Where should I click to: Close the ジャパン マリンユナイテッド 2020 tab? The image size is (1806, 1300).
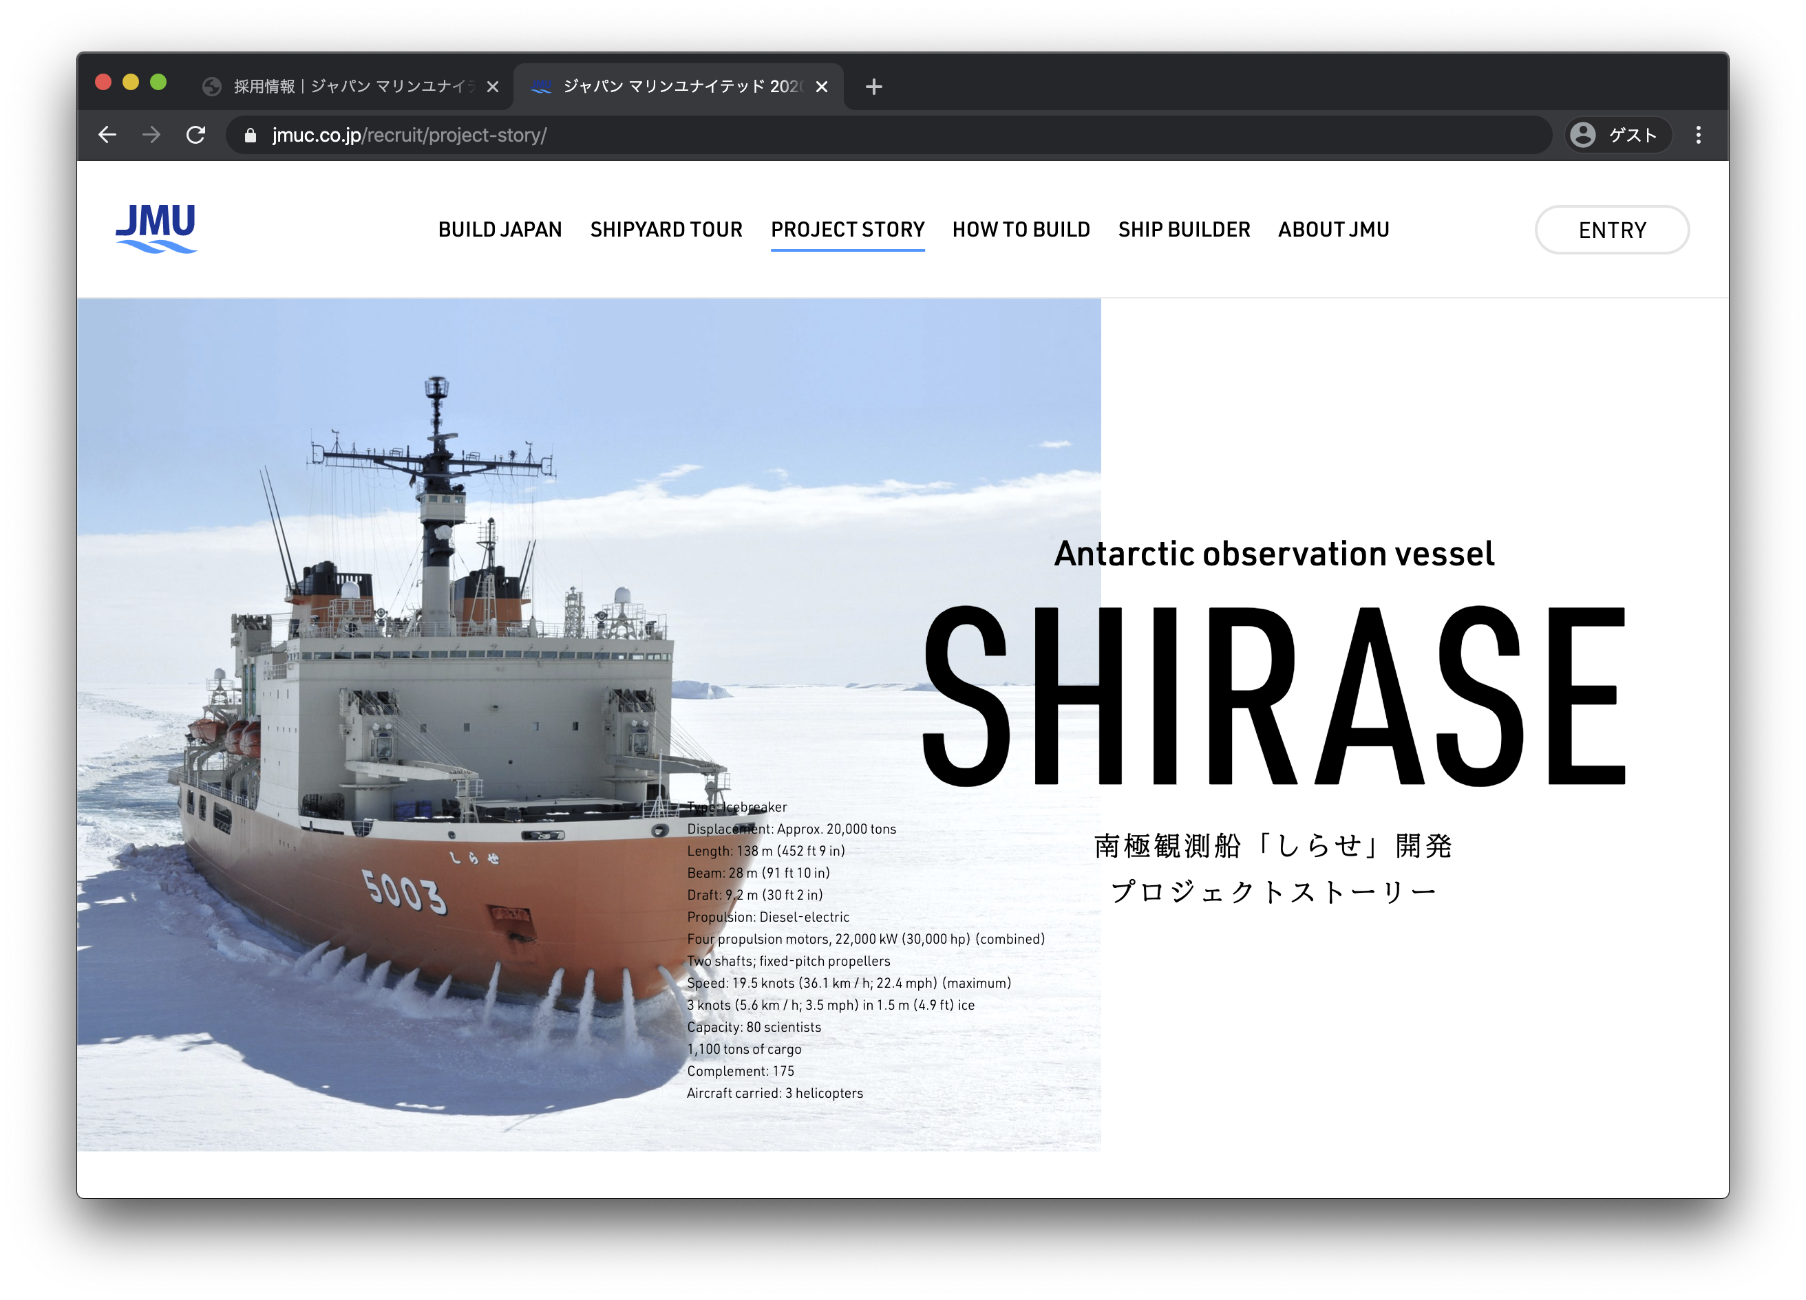[822, 87]
